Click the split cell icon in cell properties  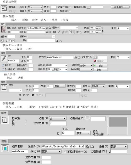[x=14, y=11]
